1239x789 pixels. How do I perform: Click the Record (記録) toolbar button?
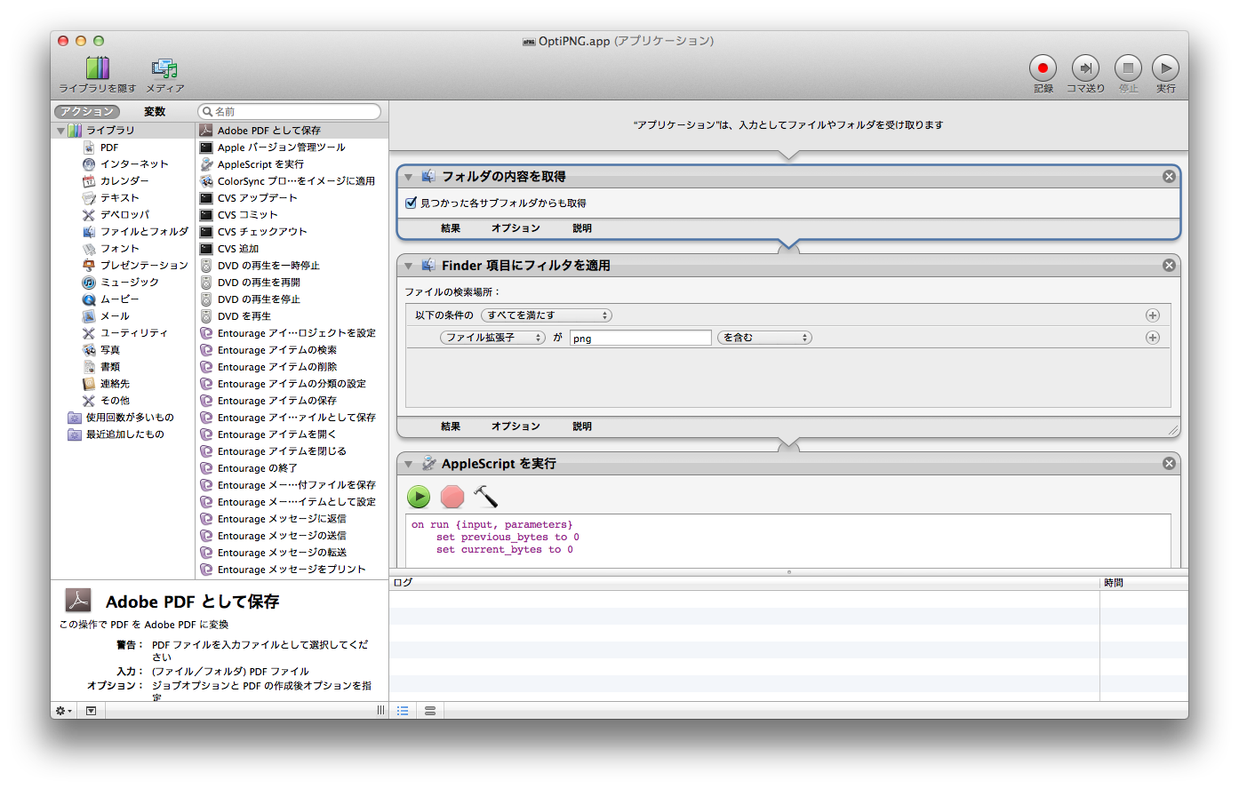[x=1043, y=68]
